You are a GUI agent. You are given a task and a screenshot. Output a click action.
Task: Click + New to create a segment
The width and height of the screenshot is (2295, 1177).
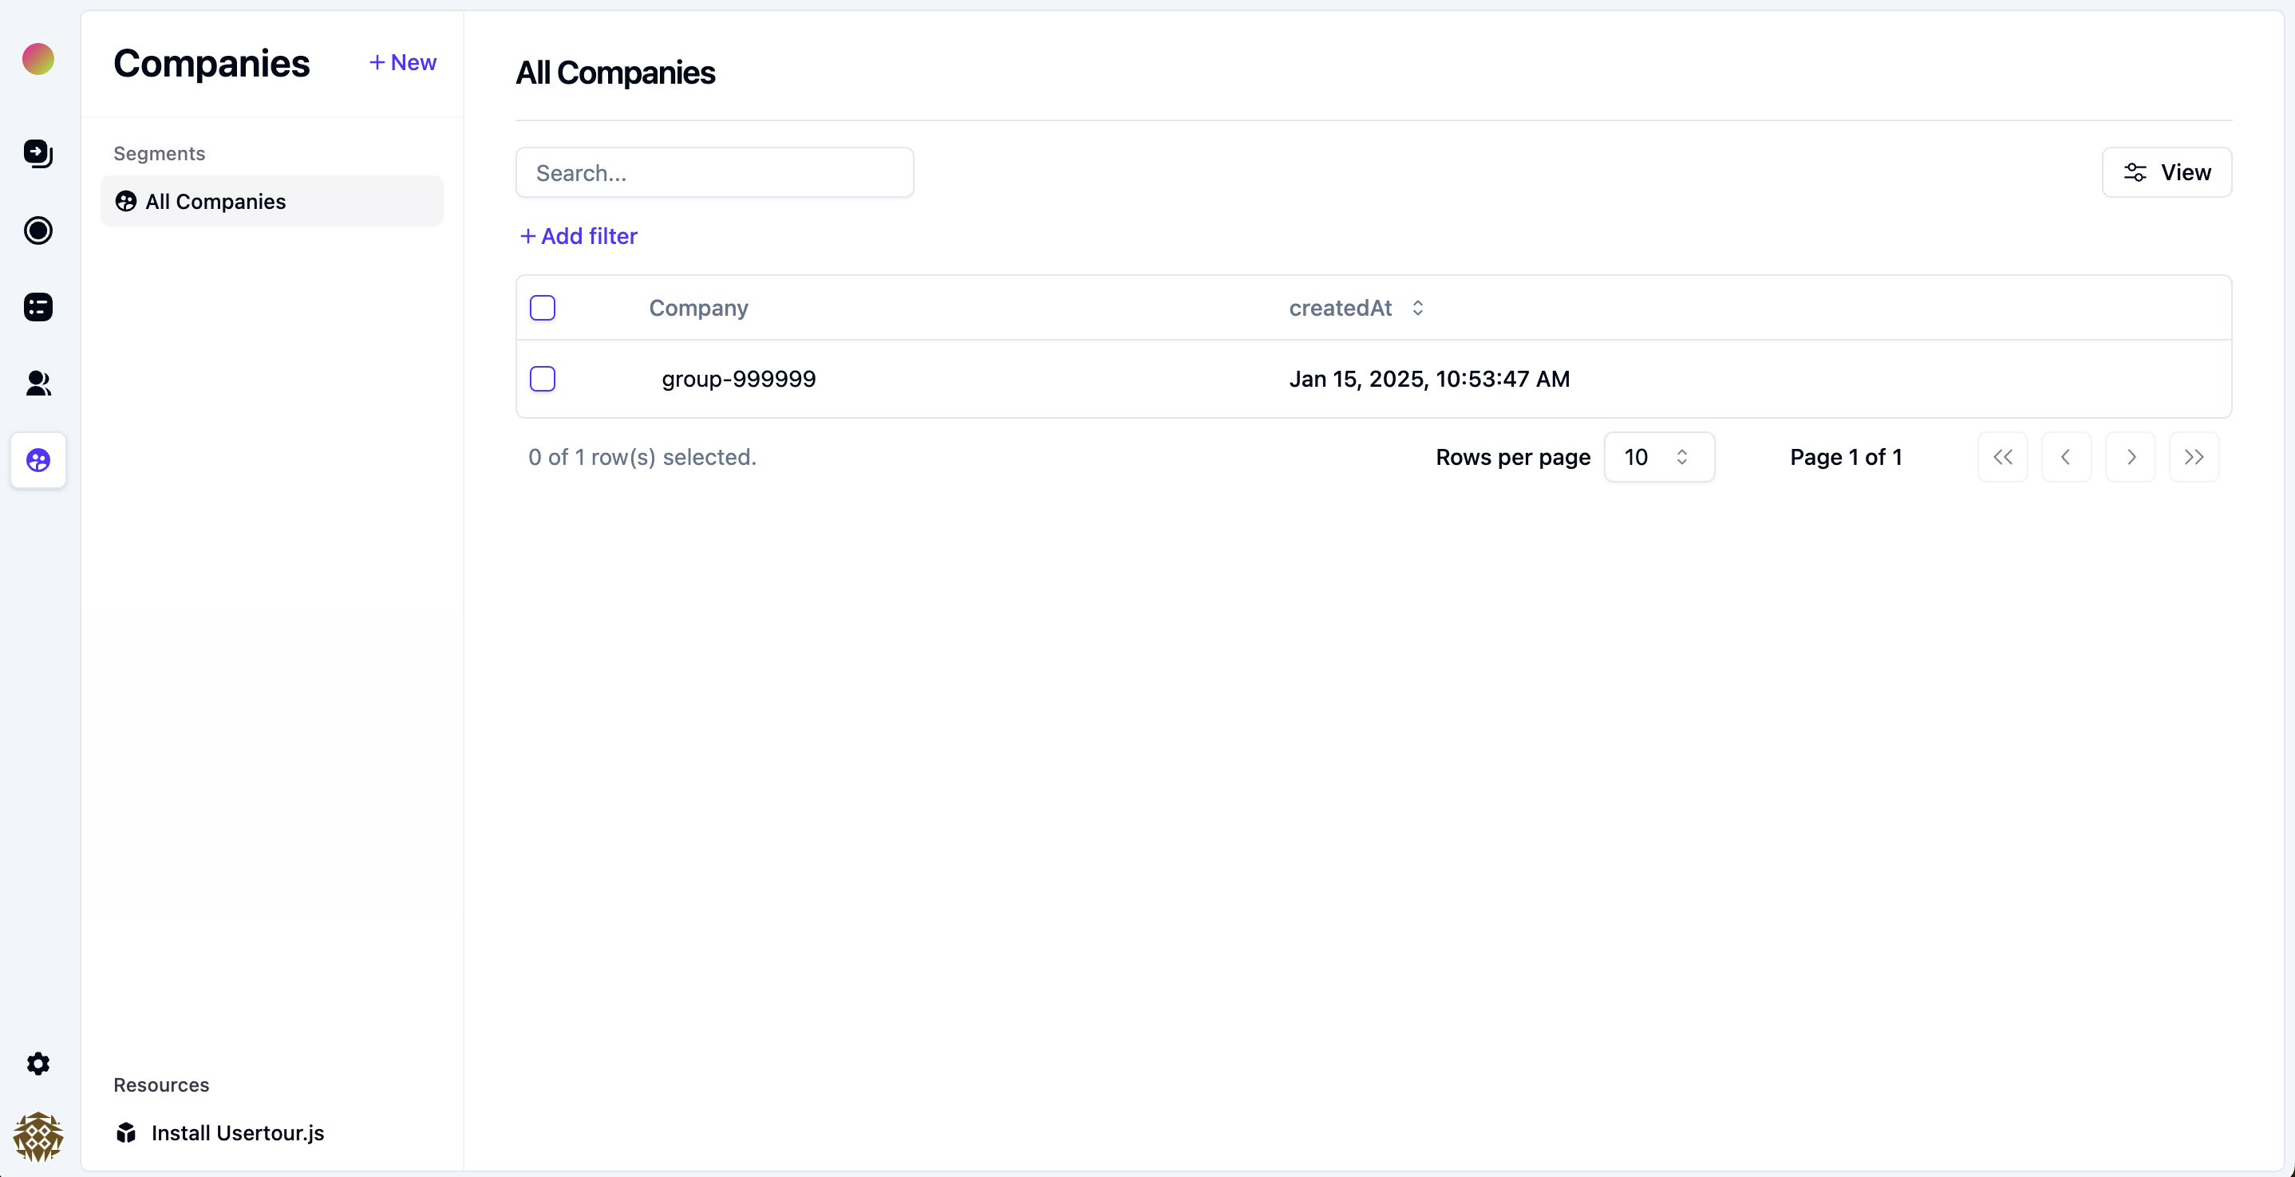(403, 62)
